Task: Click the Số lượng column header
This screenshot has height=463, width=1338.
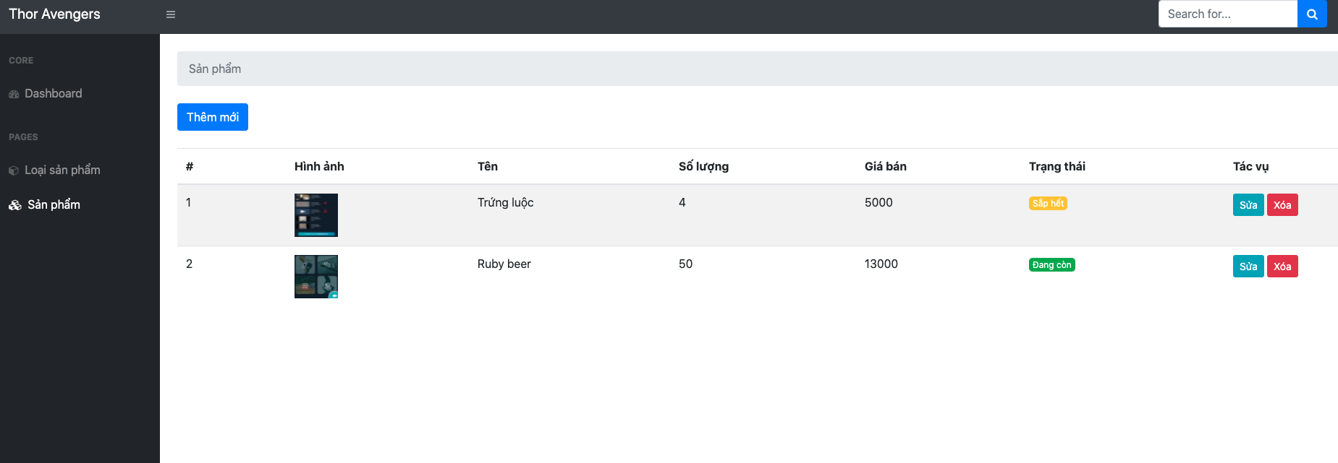Action: tap(703, 166)
